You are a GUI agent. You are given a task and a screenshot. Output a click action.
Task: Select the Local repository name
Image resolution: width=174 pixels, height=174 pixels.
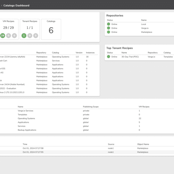[143, 24]
